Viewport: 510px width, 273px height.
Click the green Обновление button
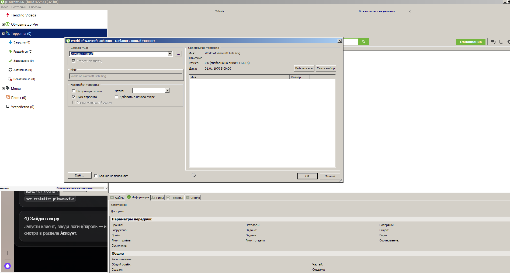pos(471,42)
